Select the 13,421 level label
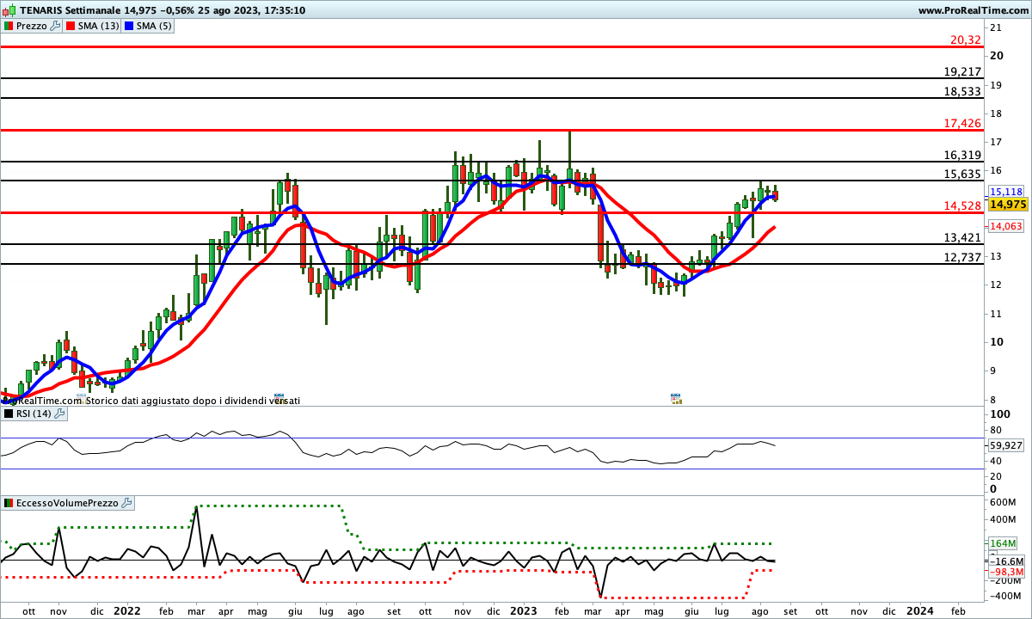1032x619 pixels. click(962, 237)
